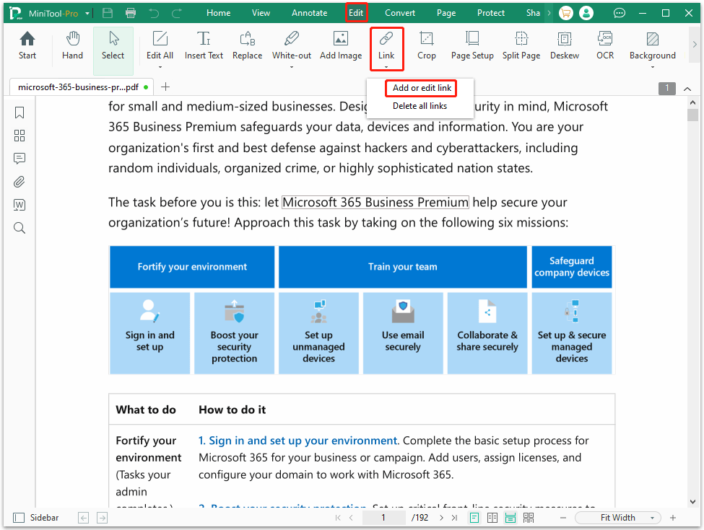The image size is (704, 530).
Task: Select the Crop tool
Action: pos(426,47)
